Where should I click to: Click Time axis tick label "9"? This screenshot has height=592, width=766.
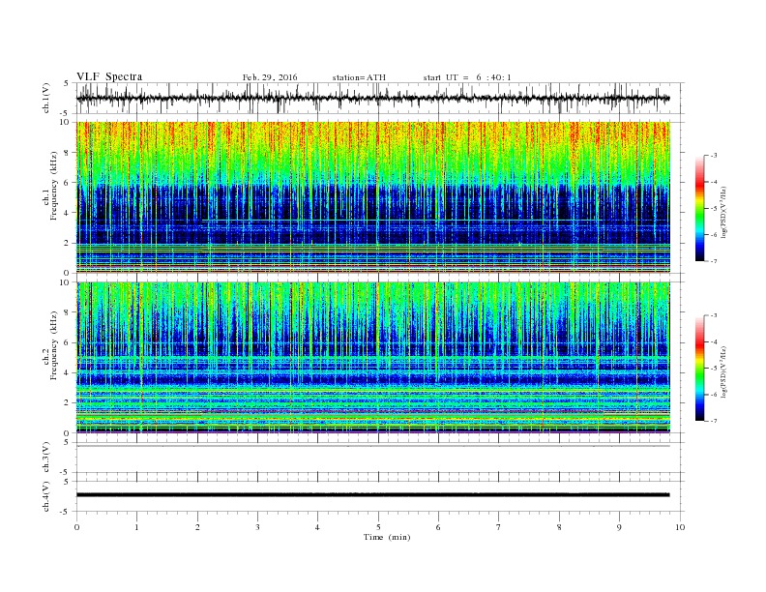[619, 527]
